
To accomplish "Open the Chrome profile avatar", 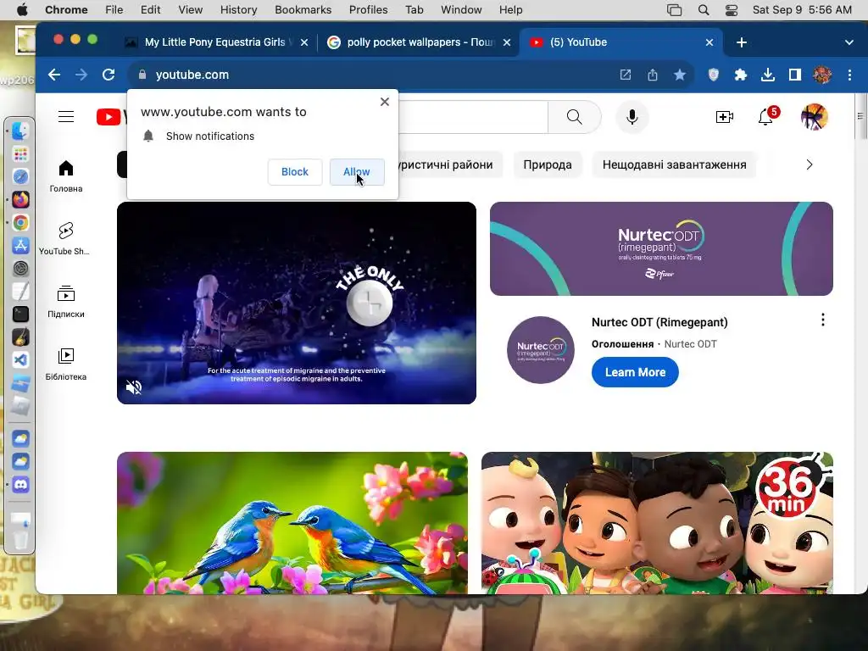I will pyautogui.click(x=822, y=75).
